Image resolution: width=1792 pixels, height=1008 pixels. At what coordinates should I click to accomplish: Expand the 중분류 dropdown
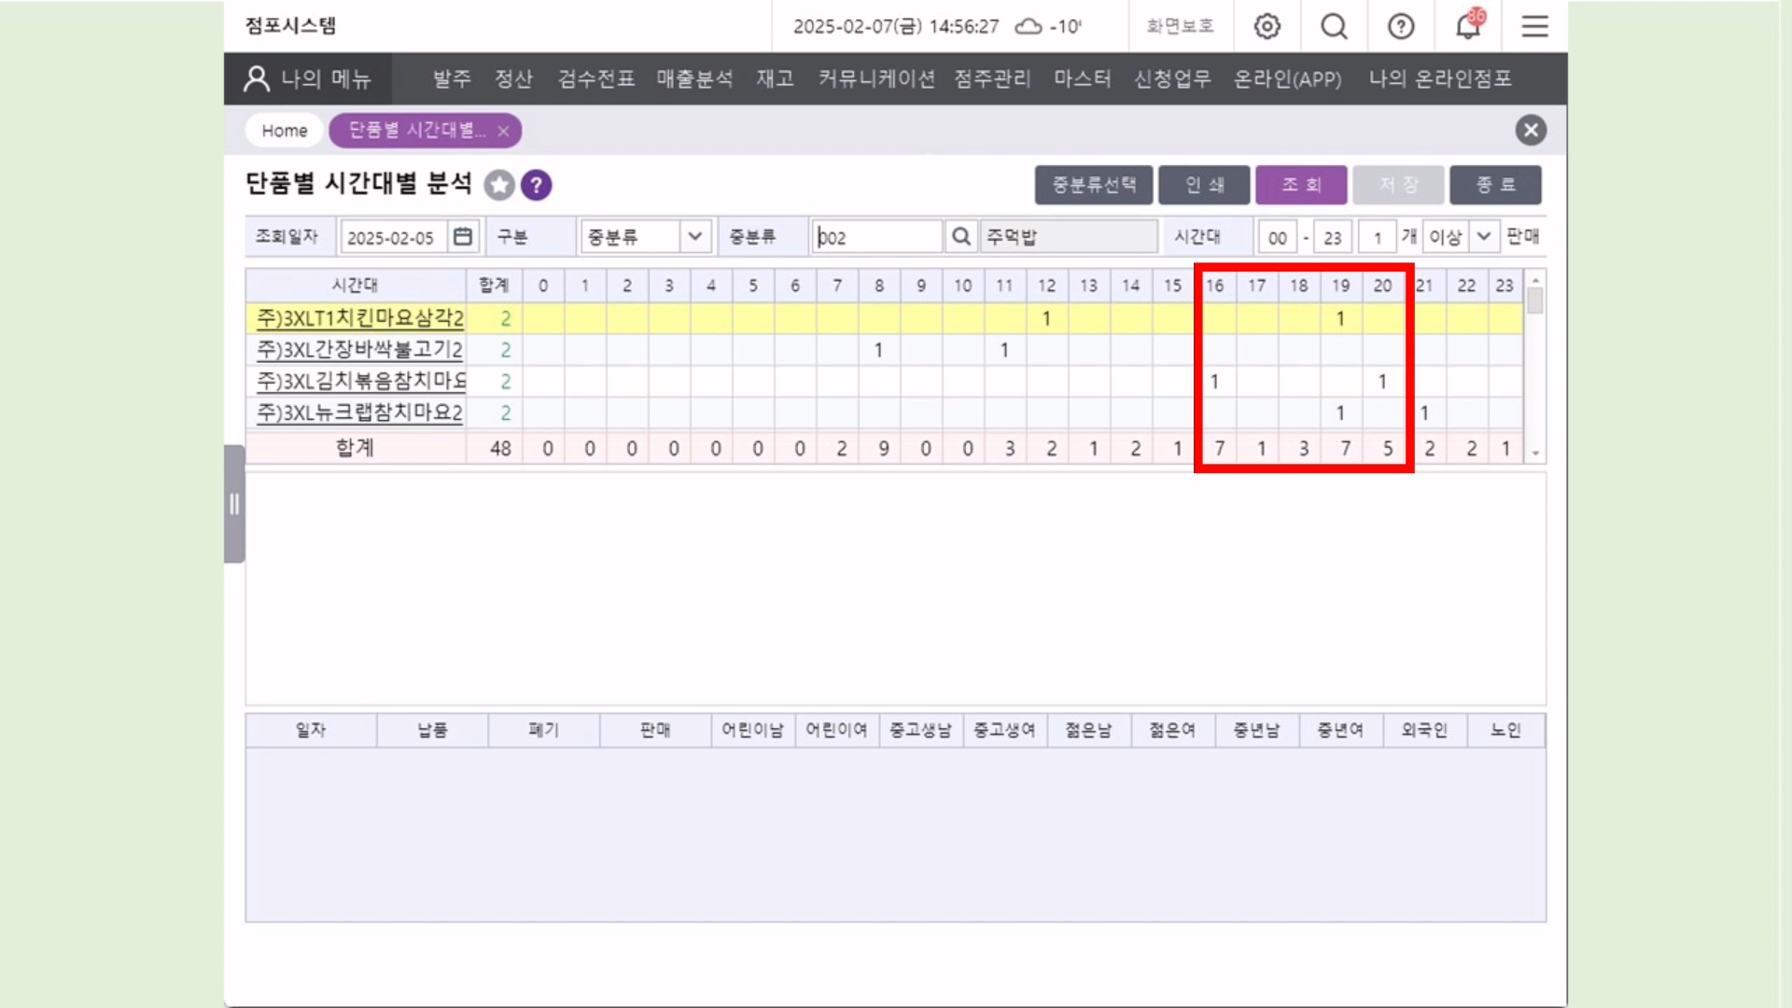694,237
